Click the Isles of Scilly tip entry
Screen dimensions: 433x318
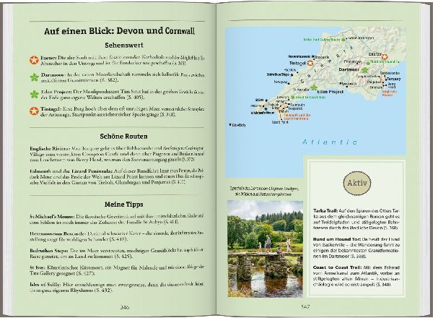click(116, 288)
